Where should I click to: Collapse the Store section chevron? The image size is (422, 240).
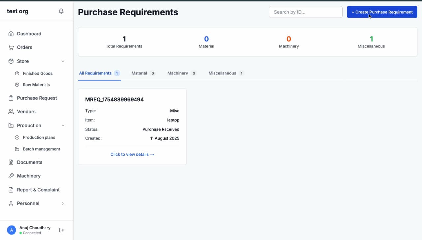(x=63, y=61)
